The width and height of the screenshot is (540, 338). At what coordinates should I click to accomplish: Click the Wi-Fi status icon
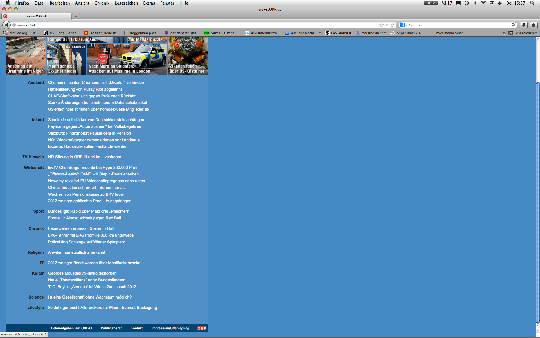(483, 3)
